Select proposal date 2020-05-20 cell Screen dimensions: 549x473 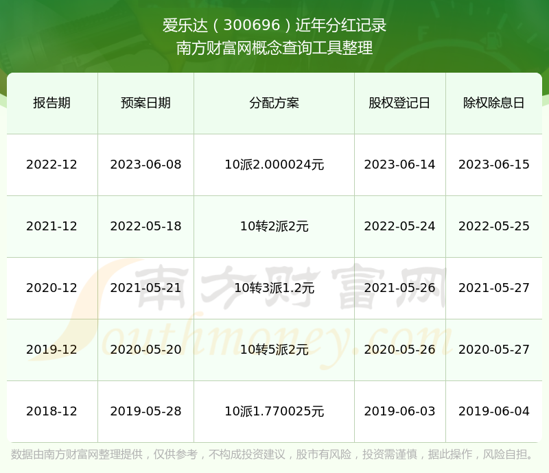click(x=145, y=350)
